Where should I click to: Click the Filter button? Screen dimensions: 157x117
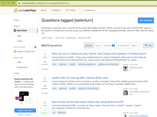coord(148,45)
